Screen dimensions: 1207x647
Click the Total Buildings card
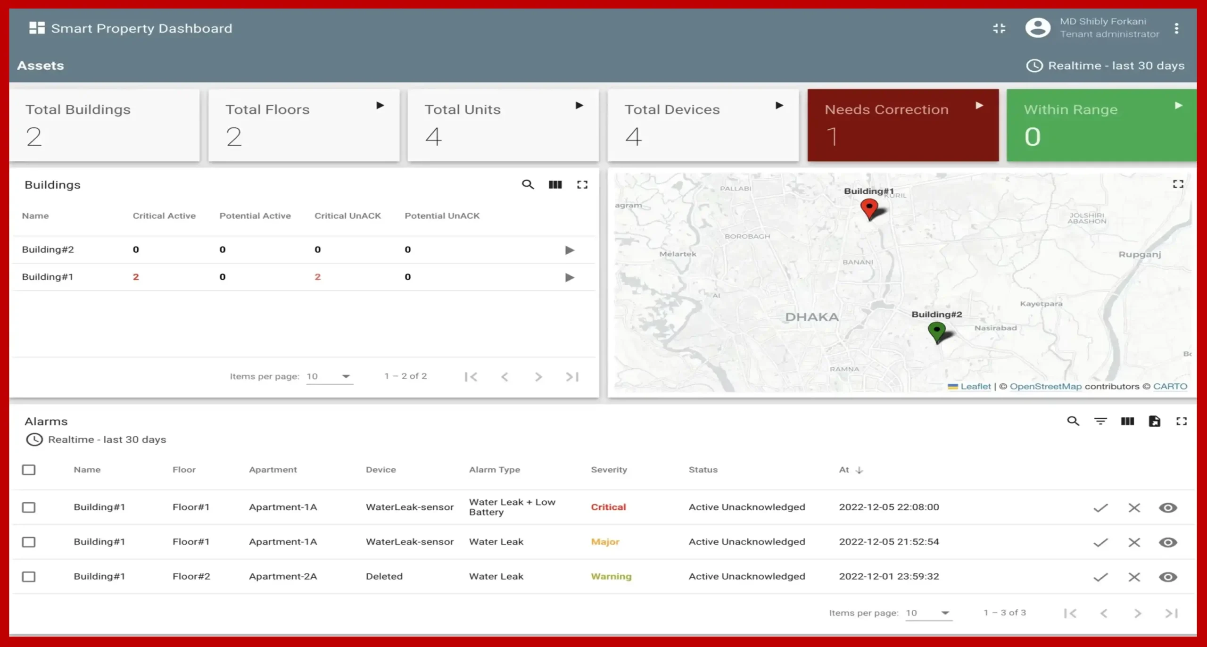[104, 125]
